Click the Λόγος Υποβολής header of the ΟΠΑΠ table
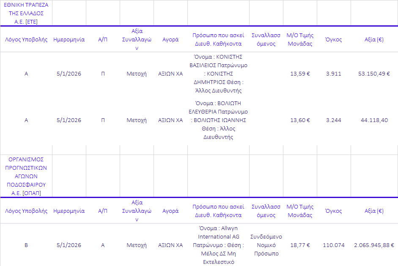 coord(26,211)
